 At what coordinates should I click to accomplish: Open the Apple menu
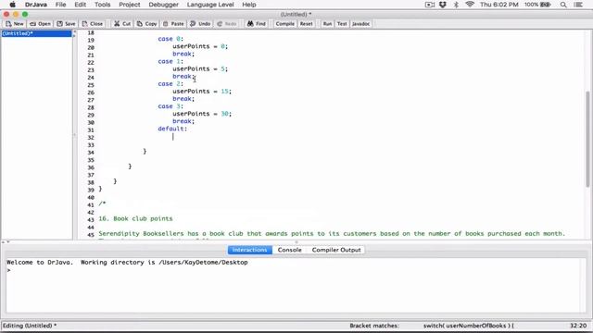[12, 5]
